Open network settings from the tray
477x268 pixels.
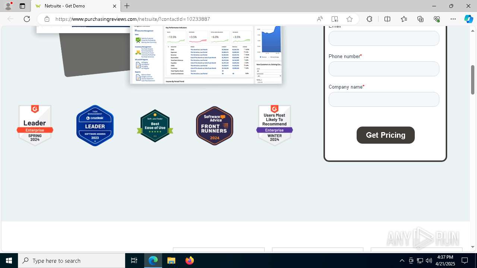click(x=420, y=261)
